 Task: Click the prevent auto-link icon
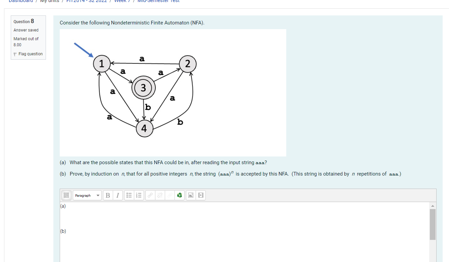click(x=170, y=195)
